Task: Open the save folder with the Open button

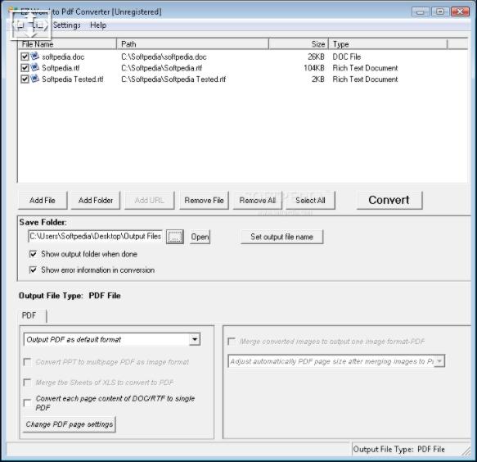Action: tap(200, 237)
